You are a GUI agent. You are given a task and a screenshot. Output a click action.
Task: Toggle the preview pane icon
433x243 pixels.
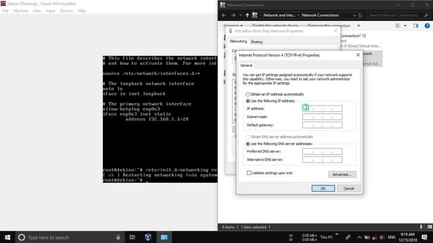point(415,26)
